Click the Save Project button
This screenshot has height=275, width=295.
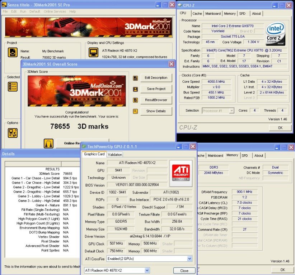click(x=156, y=89)
